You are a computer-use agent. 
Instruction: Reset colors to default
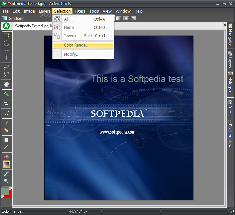point(2,197)
